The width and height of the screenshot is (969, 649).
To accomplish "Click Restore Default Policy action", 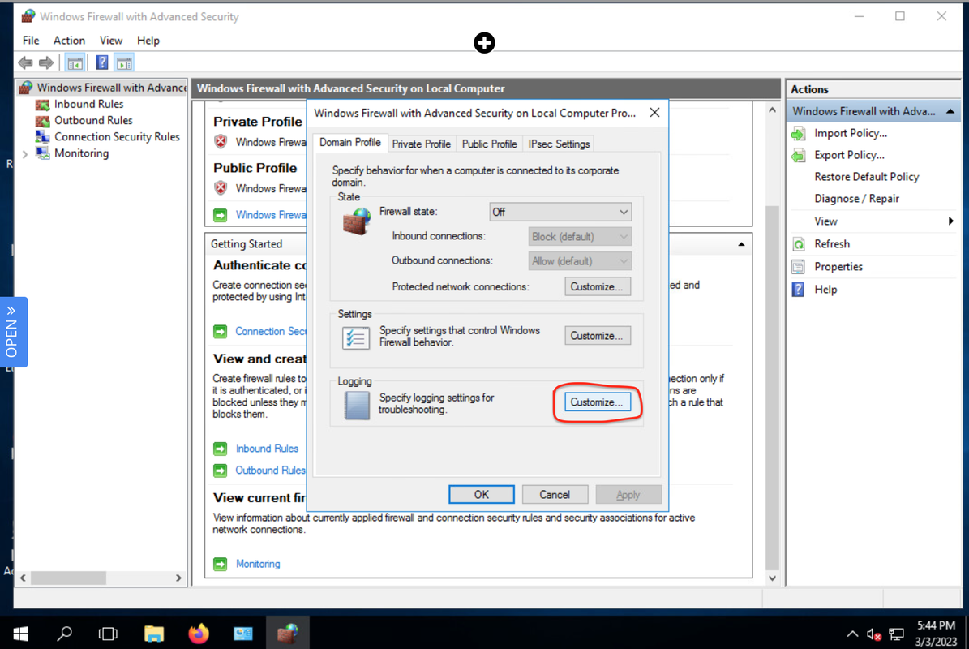I will pos(866,177).
